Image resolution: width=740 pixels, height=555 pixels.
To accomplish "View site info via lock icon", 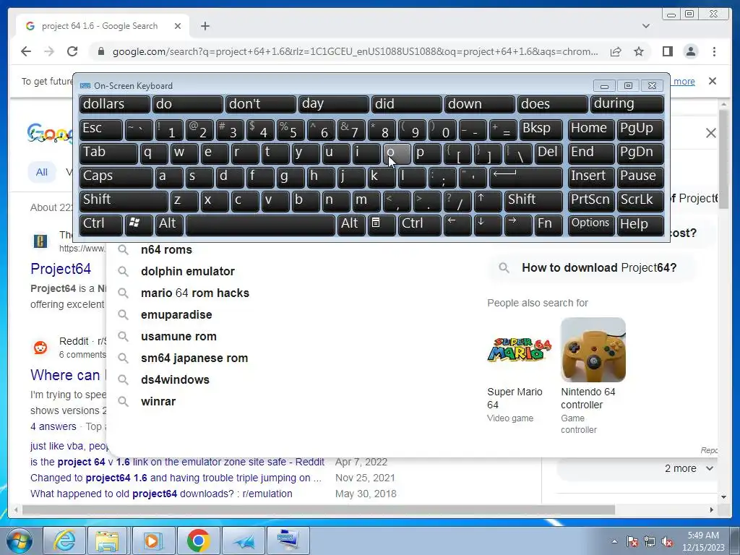I will 100,51.
